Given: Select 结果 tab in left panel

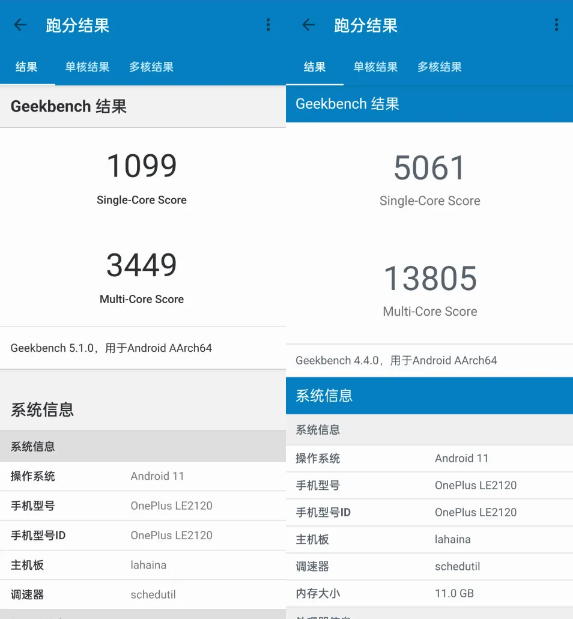Looking at the screenshot, I should click(x=26, y=67).
